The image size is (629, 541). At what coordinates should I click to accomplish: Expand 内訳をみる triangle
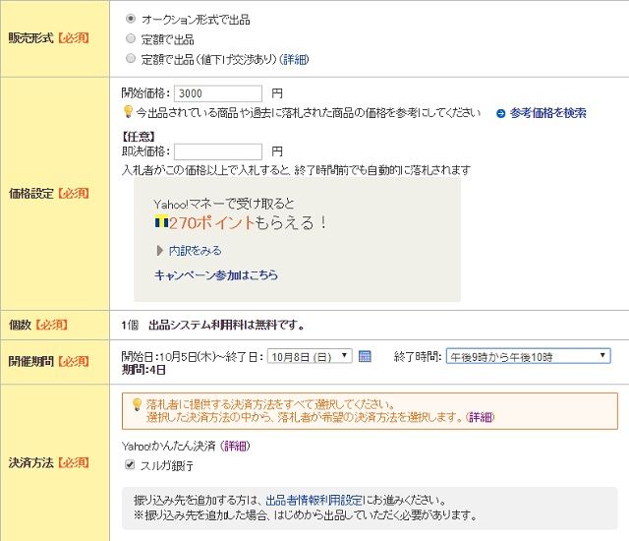tap(159, 251)
